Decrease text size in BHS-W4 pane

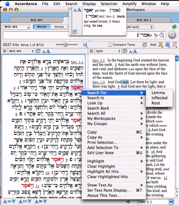[x=44, y=51]
